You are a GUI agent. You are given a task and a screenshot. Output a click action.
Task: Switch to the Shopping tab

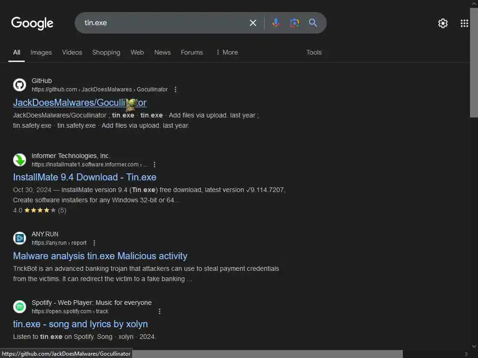point(106,52)
